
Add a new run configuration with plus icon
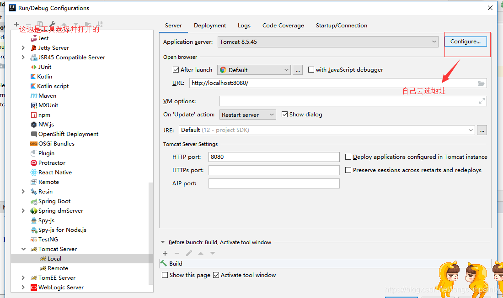16,24
